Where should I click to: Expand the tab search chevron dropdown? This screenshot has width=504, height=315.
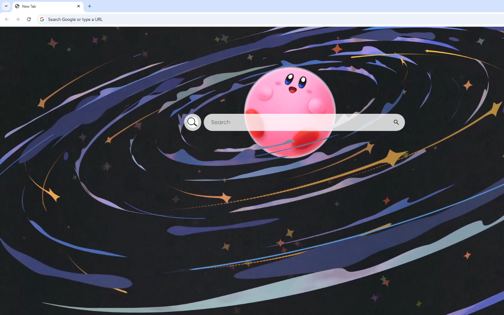tap(6, 6)
